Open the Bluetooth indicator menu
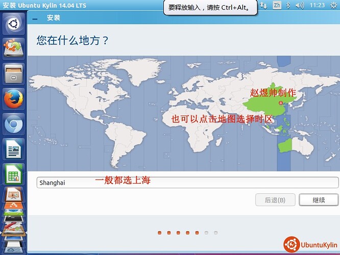This screenshot has height=255, width=340. [288, 5]
